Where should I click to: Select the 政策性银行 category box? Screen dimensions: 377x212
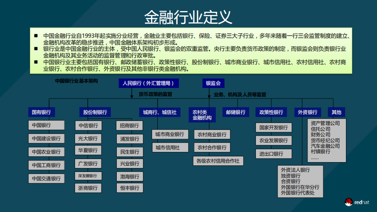click(x=271, y=112)
